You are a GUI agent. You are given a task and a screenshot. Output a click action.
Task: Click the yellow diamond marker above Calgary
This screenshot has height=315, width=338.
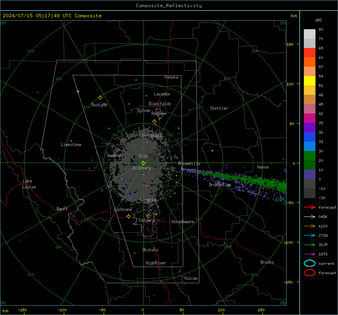pyautogui.click(x=148, y=216)
